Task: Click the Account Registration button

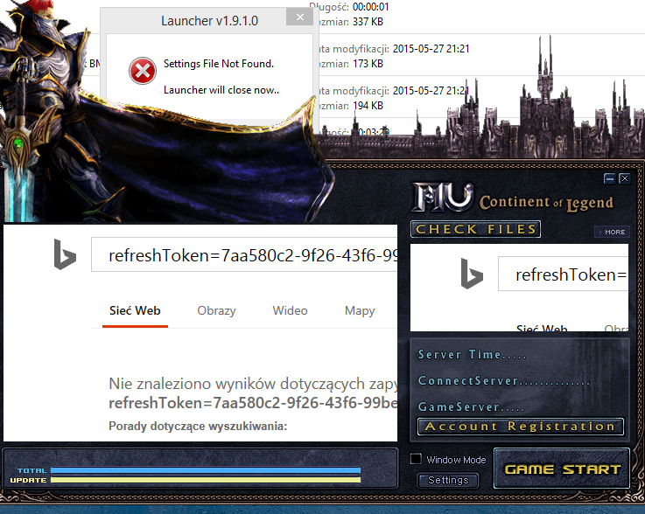Action: (521, 427)
